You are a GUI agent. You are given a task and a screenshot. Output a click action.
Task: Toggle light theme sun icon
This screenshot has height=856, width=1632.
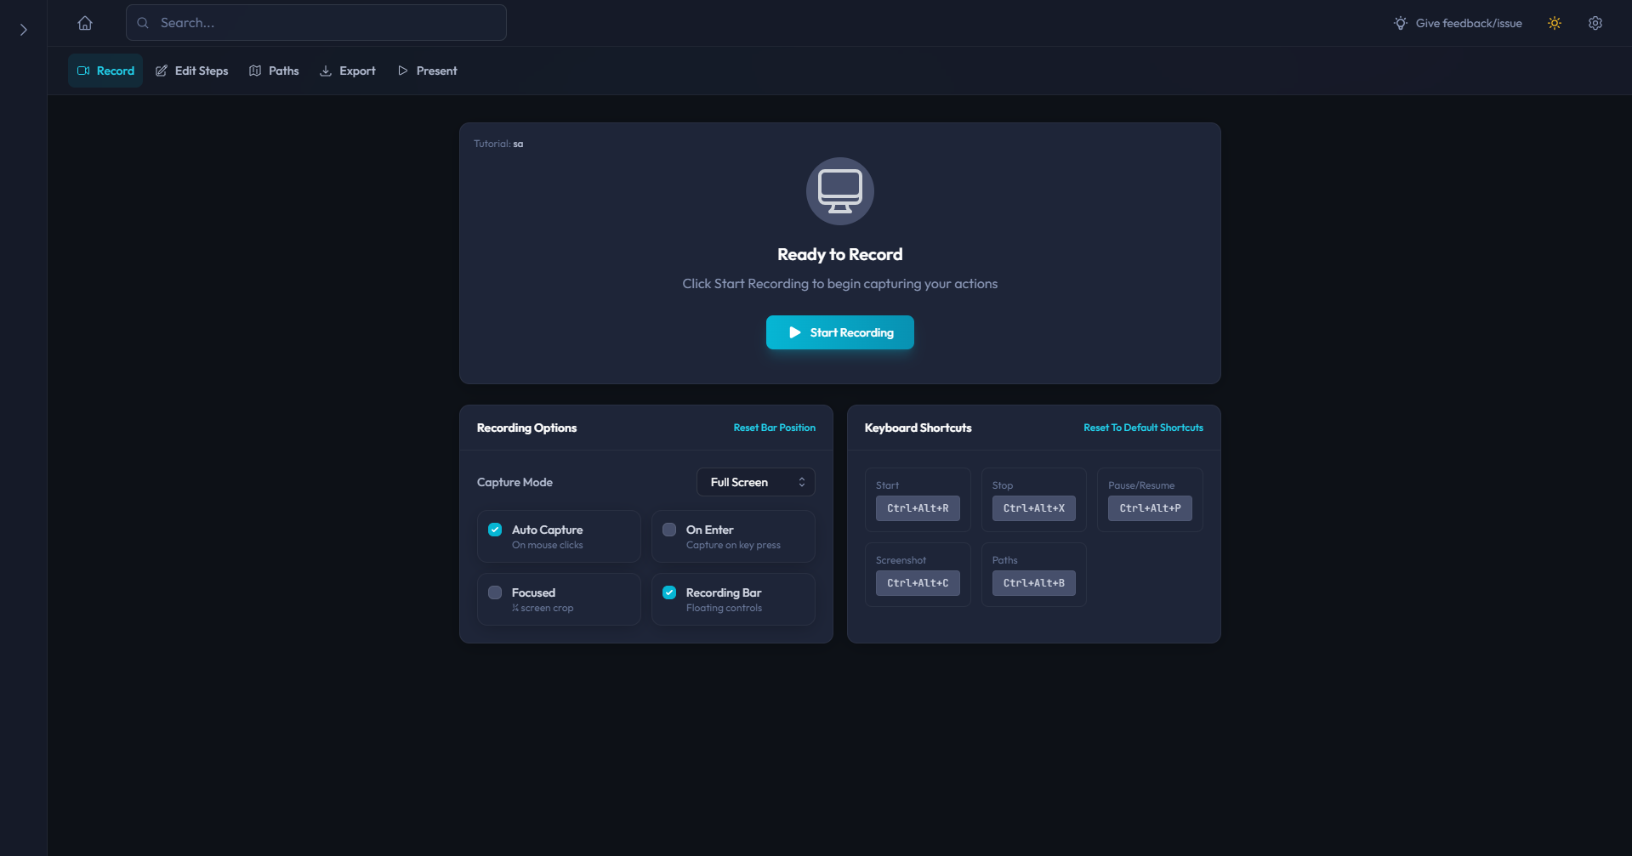coord(1555,23)
